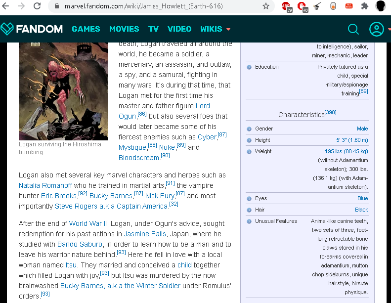The height and width of the screenshot is (303, 391).
Task: Select the MOVIES navigation item
Action: 124,29
